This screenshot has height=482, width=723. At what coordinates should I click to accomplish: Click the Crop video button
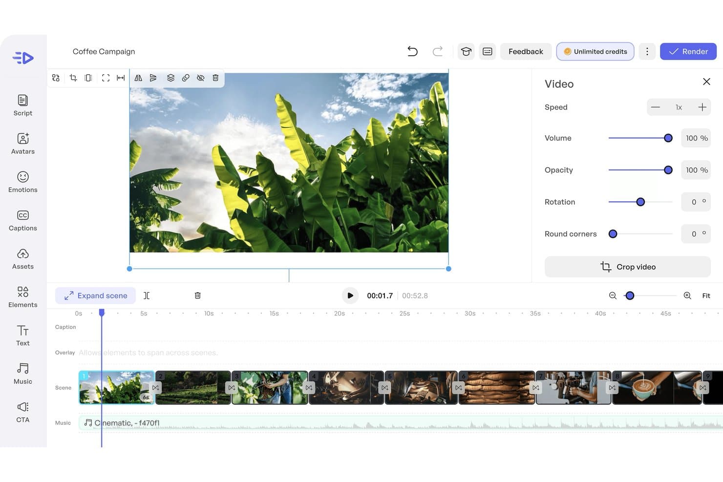click(x=627, y=267)
